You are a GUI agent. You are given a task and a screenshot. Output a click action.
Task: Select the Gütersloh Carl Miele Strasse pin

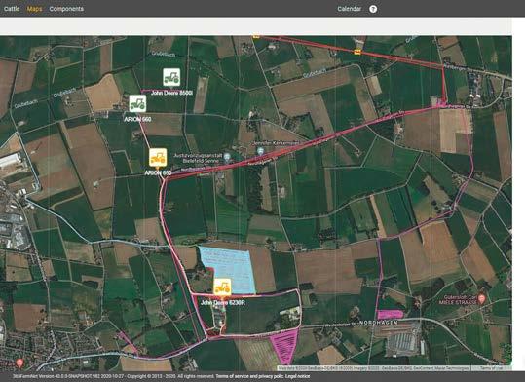coord(481,298)
